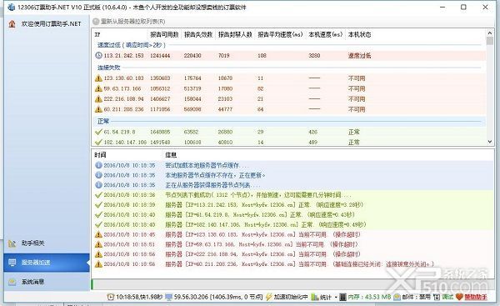Open the 系统消息 sidebar section

(47, 282)
